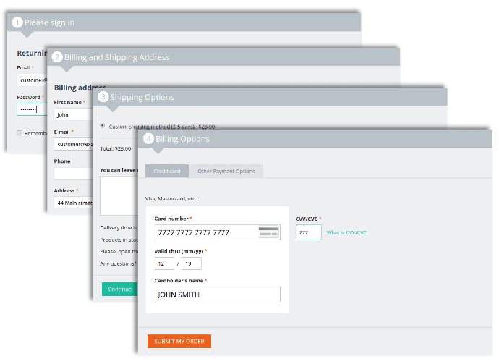Select the Valid thru month field

[164, 263]
